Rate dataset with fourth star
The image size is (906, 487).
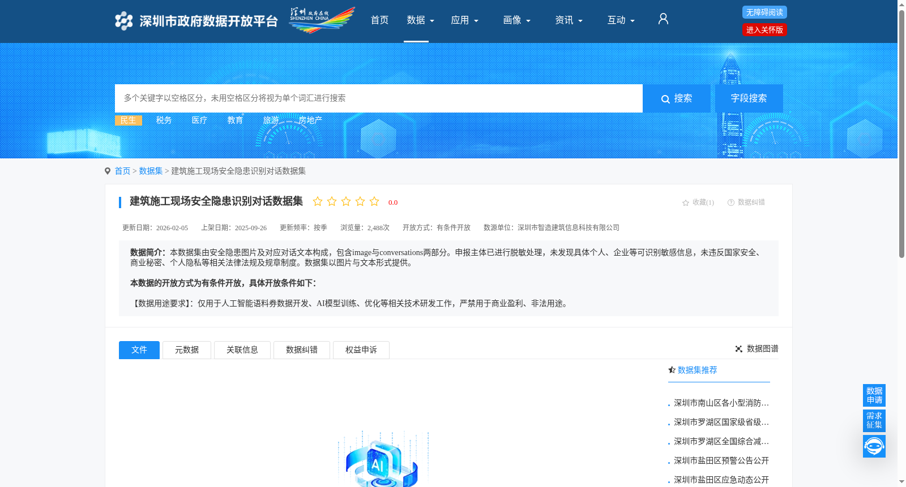[360, 201]
